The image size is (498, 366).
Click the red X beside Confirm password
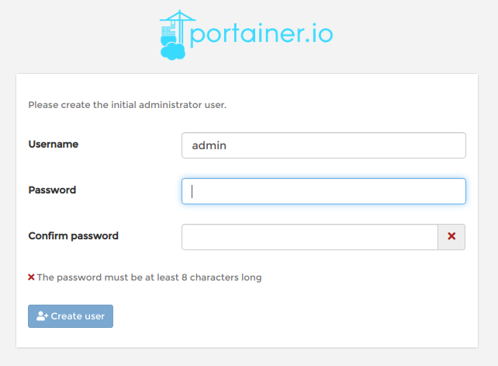point(451,237)
